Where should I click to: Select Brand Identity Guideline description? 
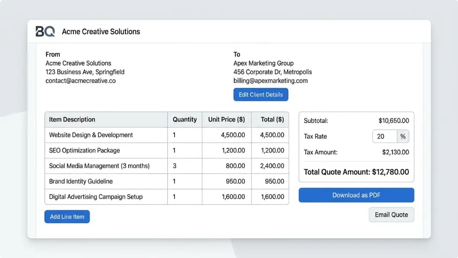(x=81, y=181)
